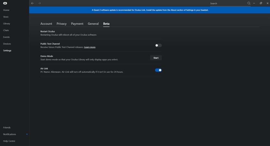Click the blue Quest 2 update banner
Viewport: 270px width, 146px height.
[150, 10]
